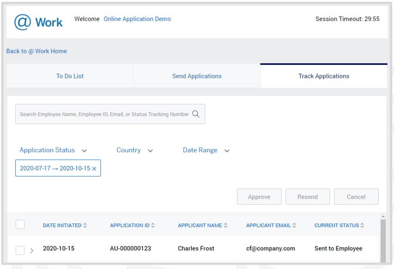Sort by Applicant Name column arrows
Image resolution: width=394 pixels, height=269 pixels.
pos(226,226)
